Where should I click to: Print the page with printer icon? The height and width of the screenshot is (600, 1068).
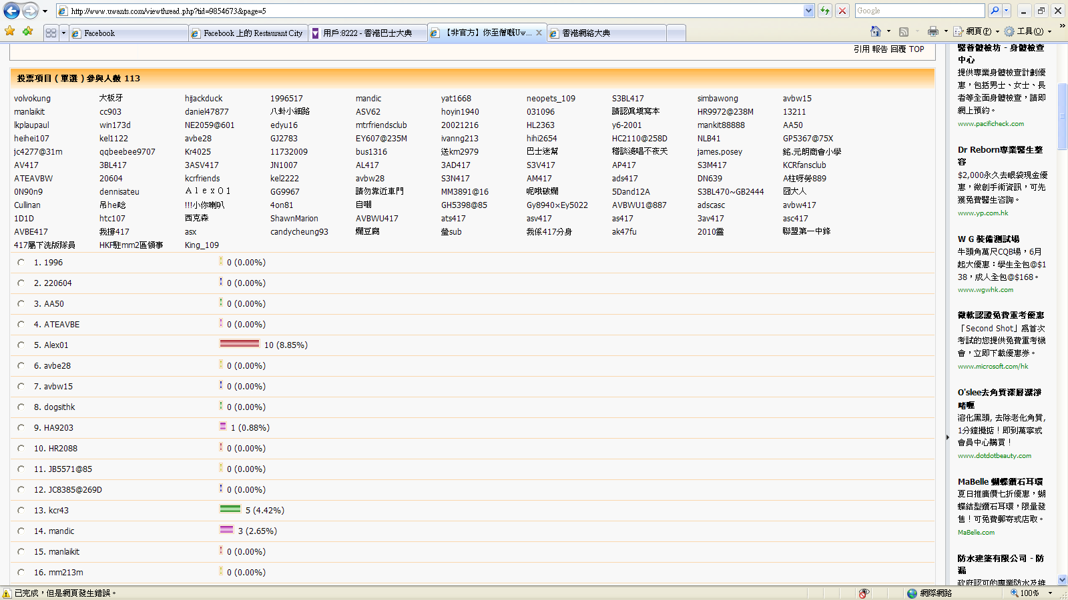tap(932, 31)
